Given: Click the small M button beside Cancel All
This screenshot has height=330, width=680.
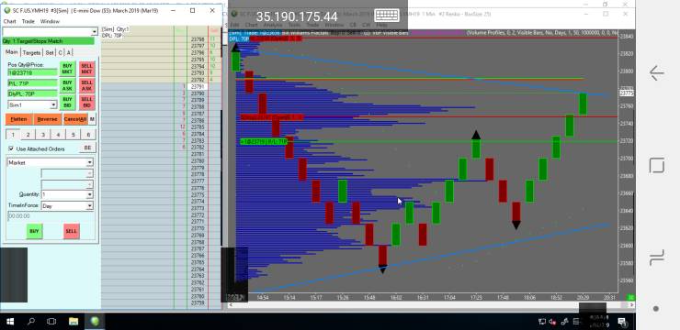Looking at the screenshot, I should (92, 119).
